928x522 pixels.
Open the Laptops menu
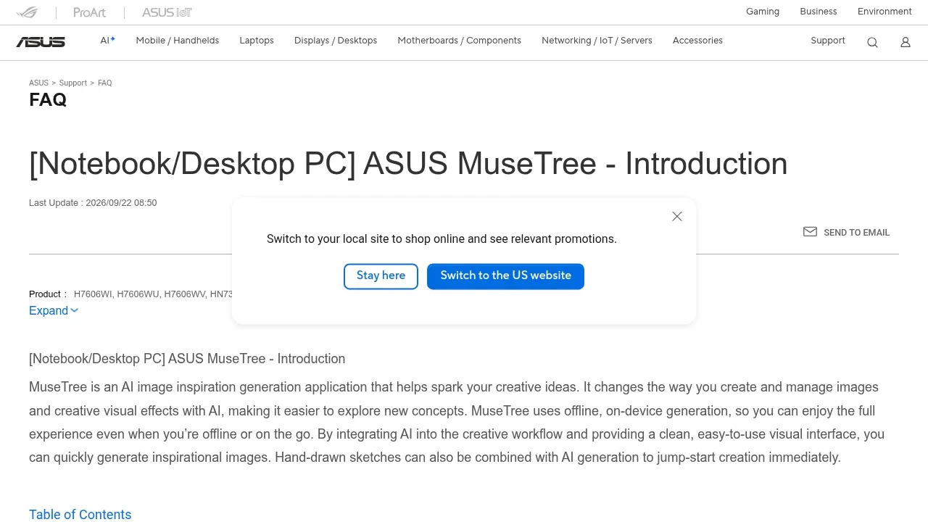point(257,41)
